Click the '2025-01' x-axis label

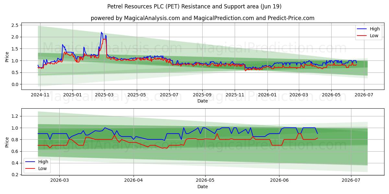pyautogui.click(x=73, y=95)
